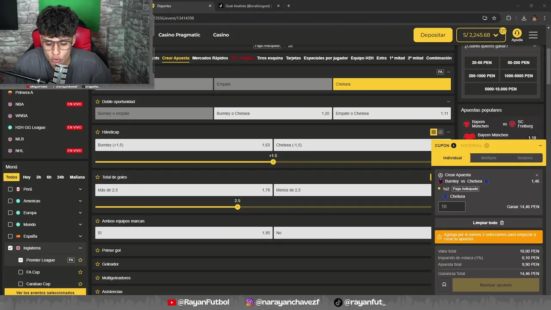Click the coupon save bookmark icon
The image size is (551, 310).
[x=444, y=285]
